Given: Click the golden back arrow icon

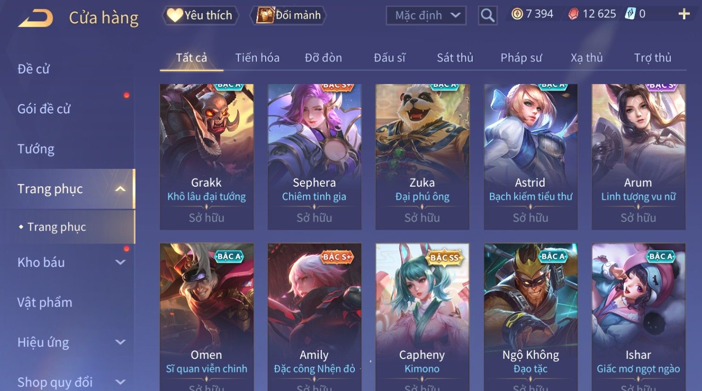Looking at the screenshot, I should [x=35, y=18].
